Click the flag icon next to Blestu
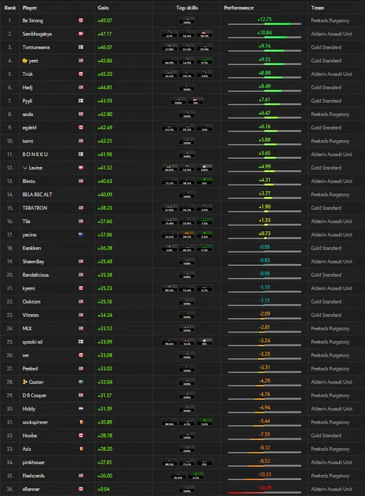The width and height of the screenshot is (365, 496). (x=81, y=181)
